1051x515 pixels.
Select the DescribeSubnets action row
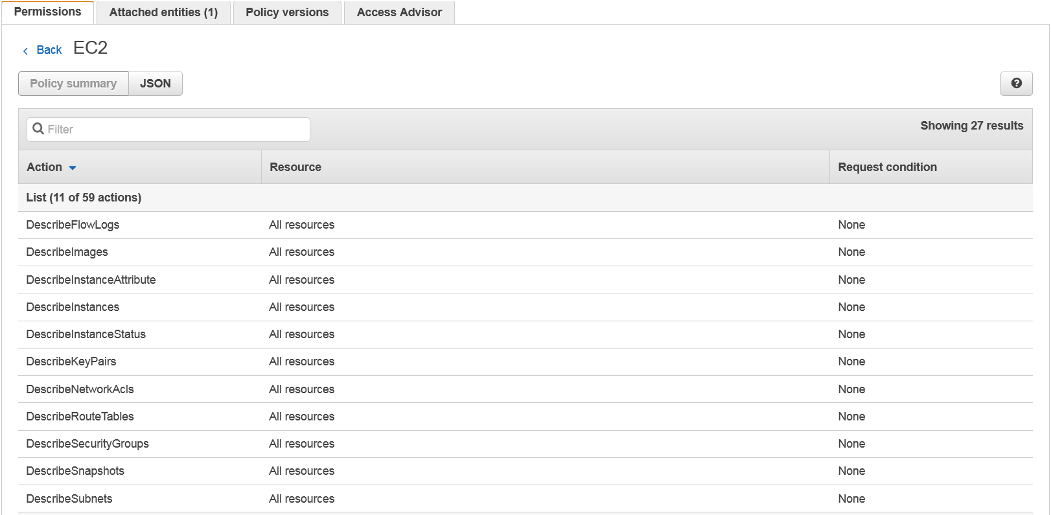[x=69, y=499]
